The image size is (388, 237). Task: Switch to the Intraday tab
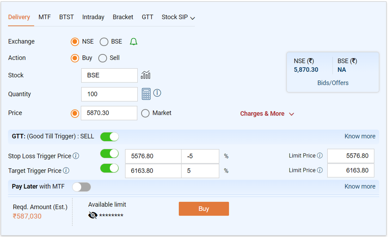click(93, 17)
